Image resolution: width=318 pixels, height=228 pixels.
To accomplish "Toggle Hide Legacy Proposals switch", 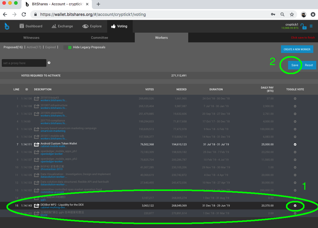I will click(x=68, y=47).
